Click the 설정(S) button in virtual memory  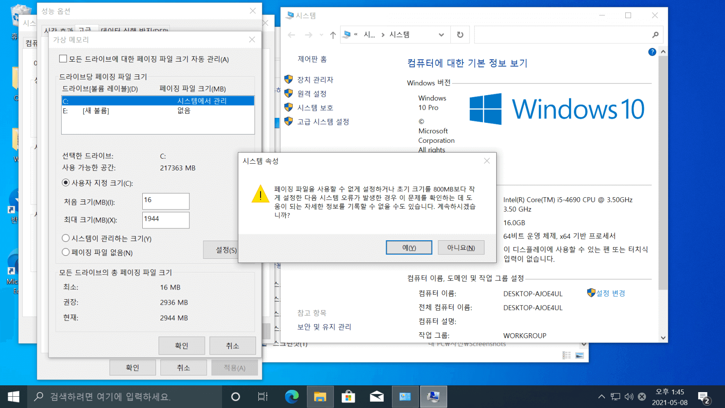point(221,250)
